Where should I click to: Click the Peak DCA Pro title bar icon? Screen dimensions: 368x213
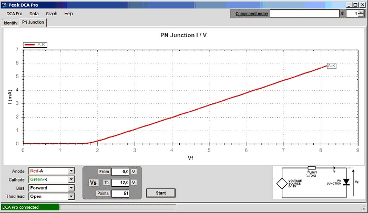point(4,4)
